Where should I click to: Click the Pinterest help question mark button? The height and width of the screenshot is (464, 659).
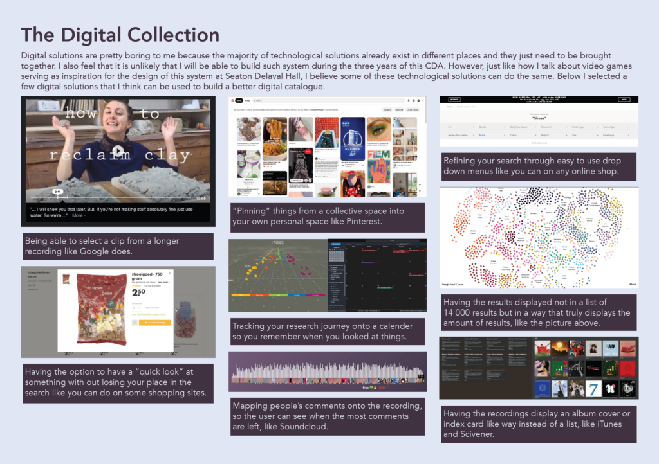point(420,191)
